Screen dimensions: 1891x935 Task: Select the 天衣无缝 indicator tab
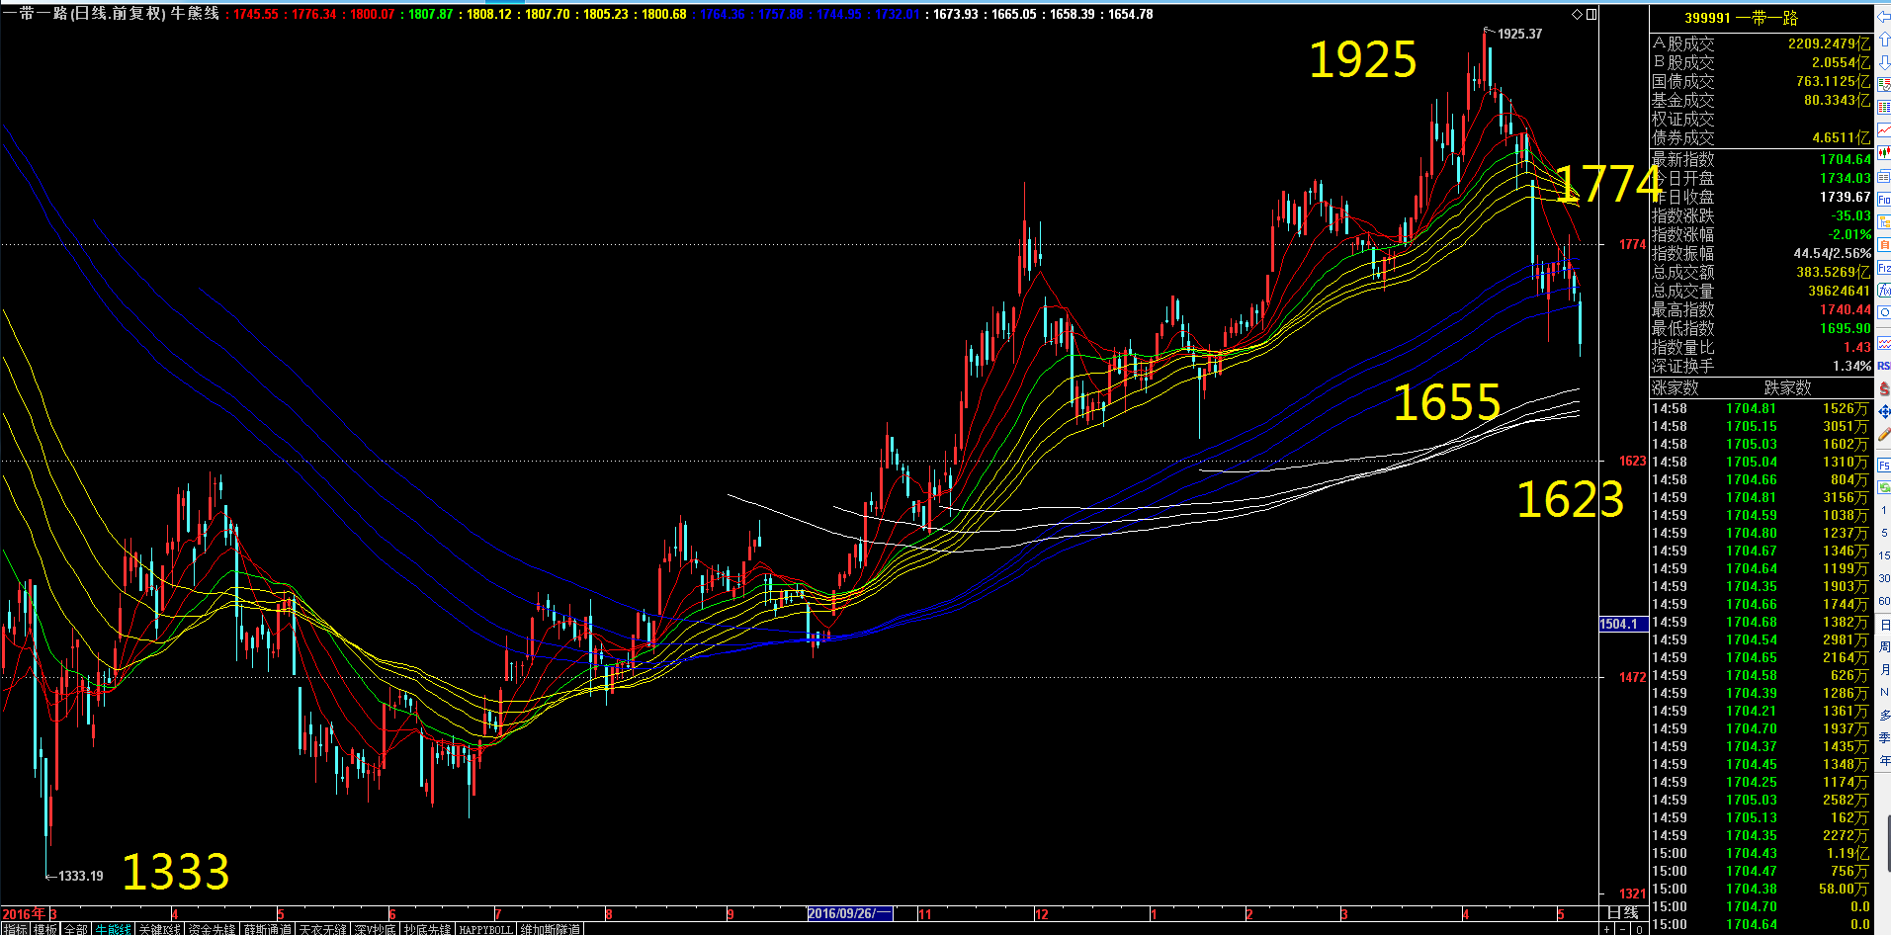tap(322, 929)
